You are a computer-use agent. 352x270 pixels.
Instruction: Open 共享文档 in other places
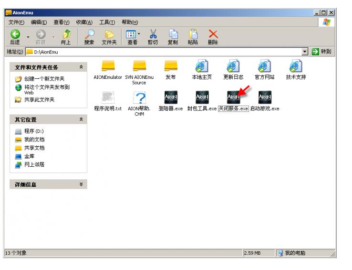(x=30, y=148)
